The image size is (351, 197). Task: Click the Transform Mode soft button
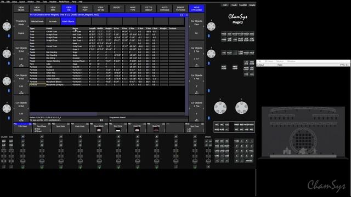[x=21, y=27]
